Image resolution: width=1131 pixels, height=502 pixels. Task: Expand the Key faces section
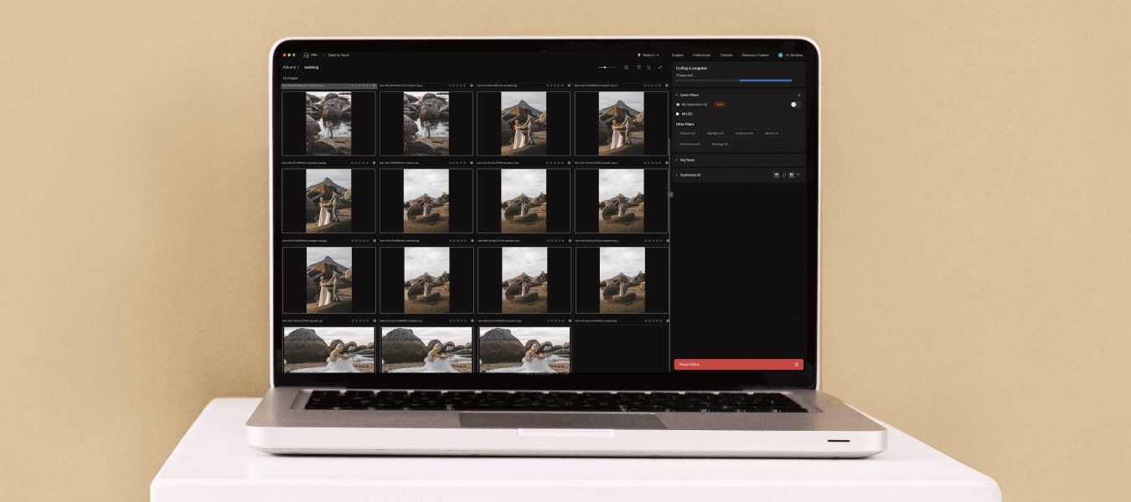[677, 160]
